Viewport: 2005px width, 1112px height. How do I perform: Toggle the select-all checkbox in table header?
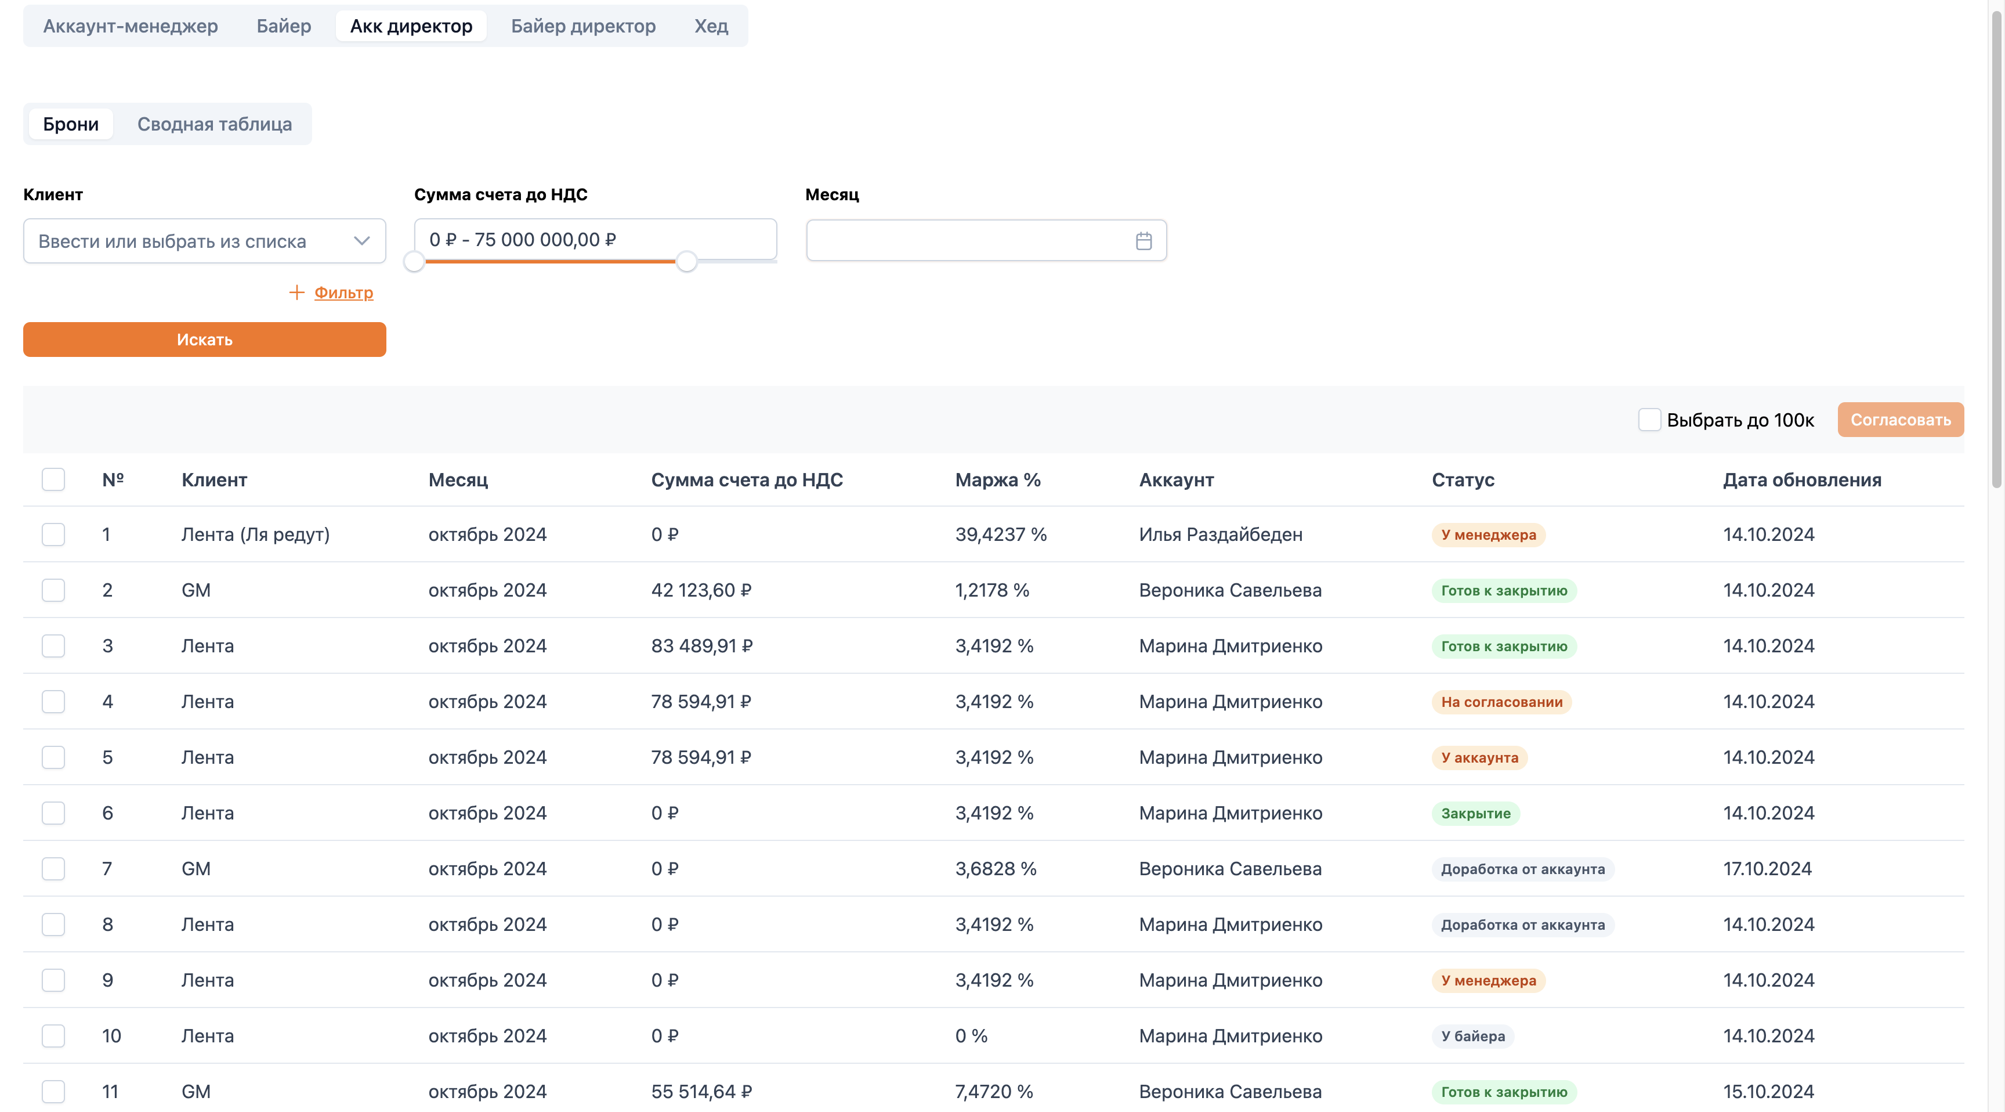tap(53, 480)
